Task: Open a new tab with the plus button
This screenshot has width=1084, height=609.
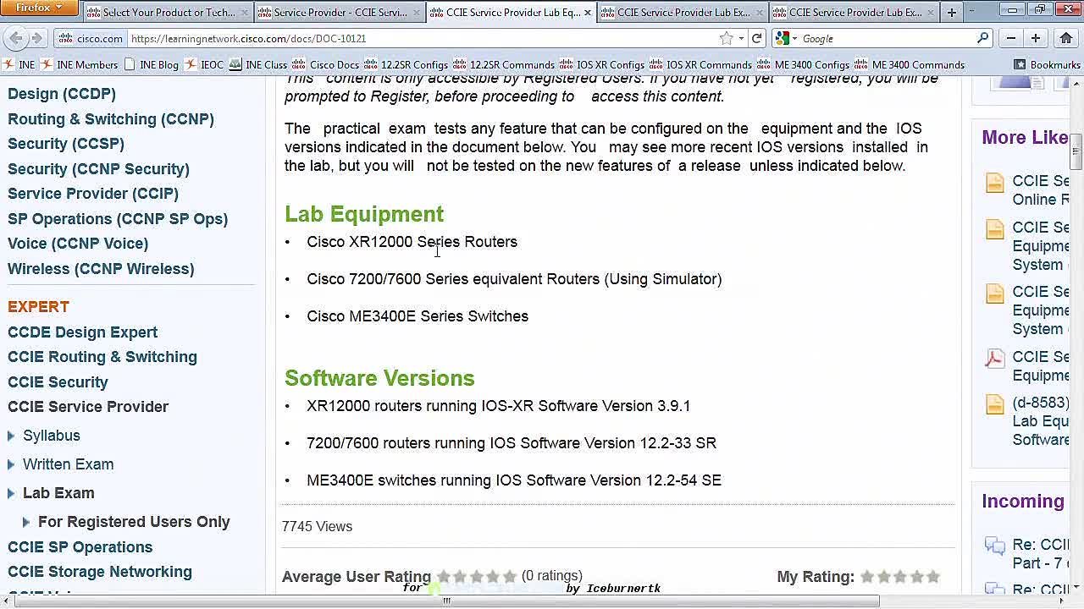Action: [951, 12]
